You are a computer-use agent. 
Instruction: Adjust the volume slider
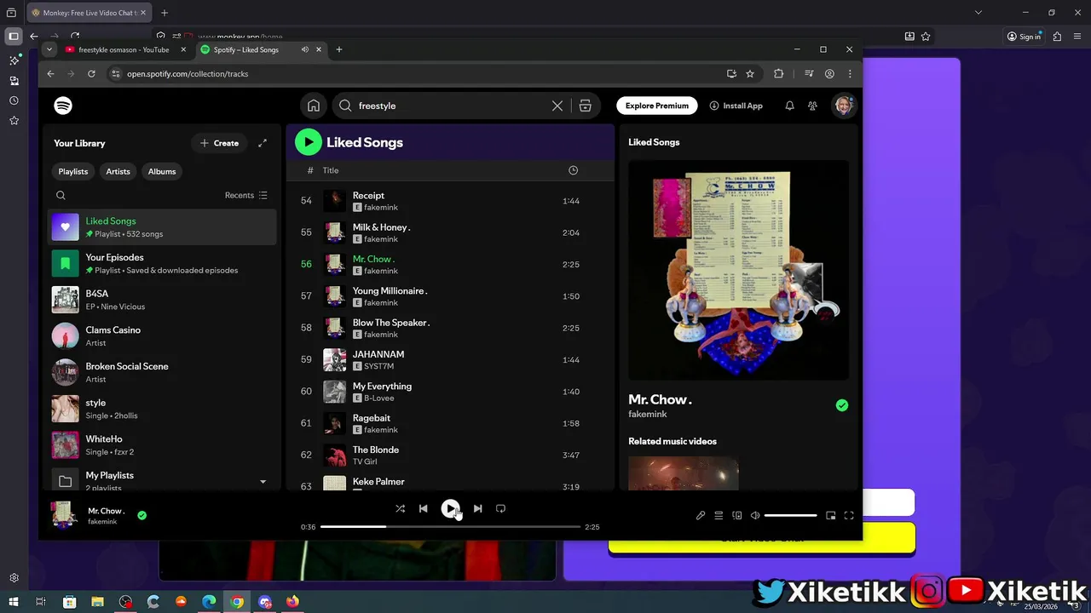click(791, 515)
